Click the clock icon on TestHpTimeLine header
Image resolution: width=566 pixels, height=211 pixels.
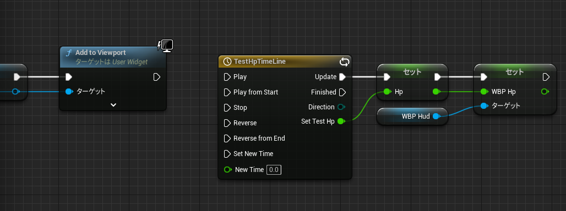click(x=227, y=62)
